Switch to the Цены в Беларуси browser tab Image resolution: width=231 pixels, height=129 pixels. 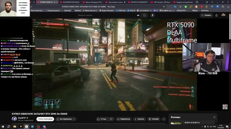click(x=92, y=2)
